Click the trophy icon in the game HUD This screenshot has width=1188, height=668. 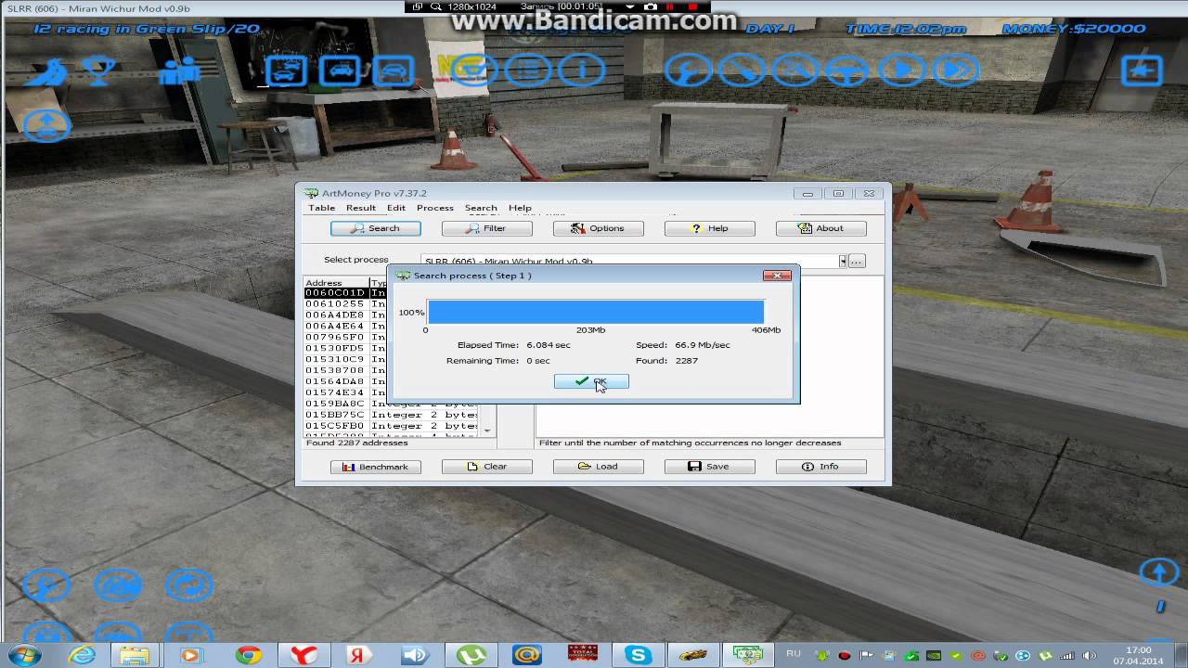tap(99, 71)
